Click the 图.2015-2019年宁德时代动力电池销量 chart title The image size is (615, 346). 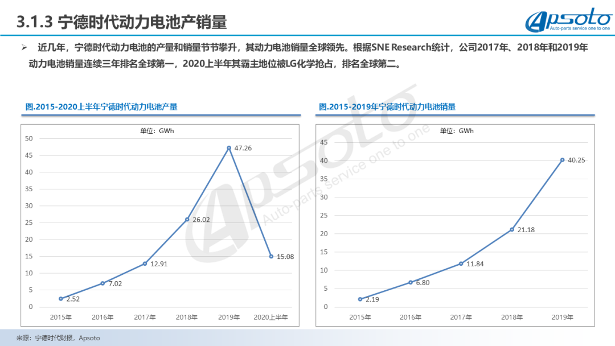tap(387, 106)
